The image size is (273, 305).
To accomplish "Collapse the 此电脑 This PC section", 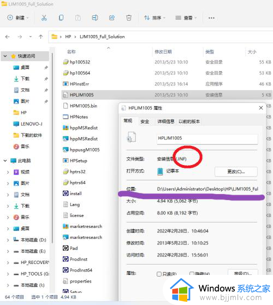I will click(x=5, y=161).
